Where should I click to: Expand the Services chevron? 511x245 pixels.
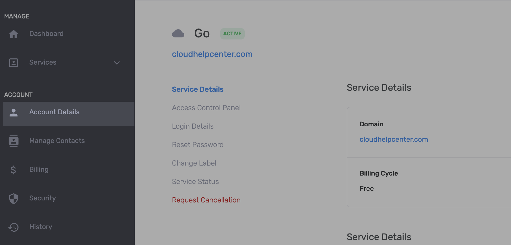point(117,63)
